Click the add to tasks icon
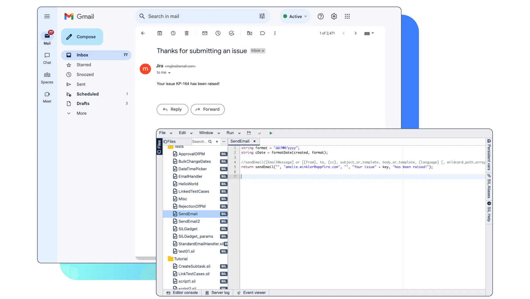The height and width of the screenshot is (299, 530). 231,33
